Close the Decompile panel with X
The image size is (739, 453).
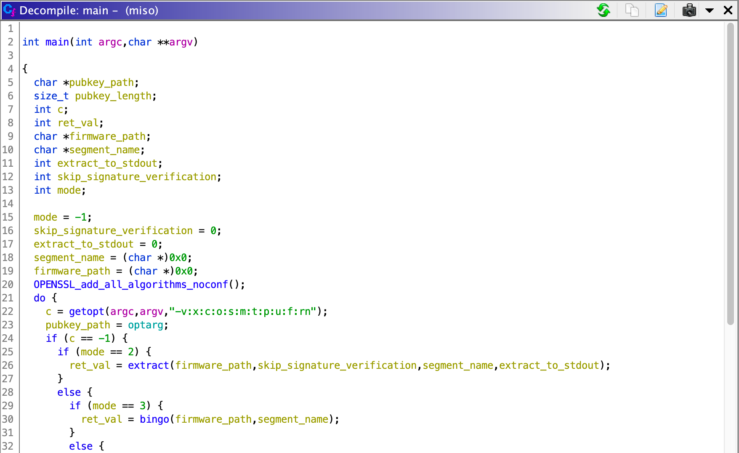[x=728, y=10]
